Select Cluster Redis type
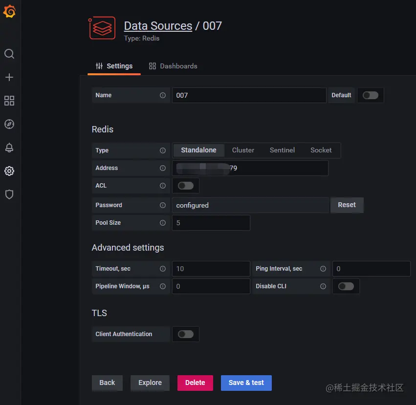The height and width of the screenshot is (405, 416). [243, 150]
